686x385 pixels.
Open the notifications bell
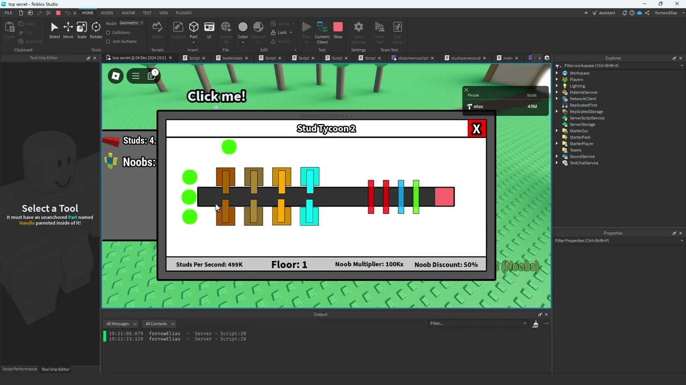click(625, 13)
